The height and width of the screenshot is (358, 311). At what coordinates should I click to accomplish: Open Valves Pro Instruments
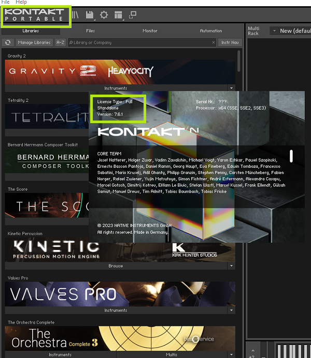(116, 310)
